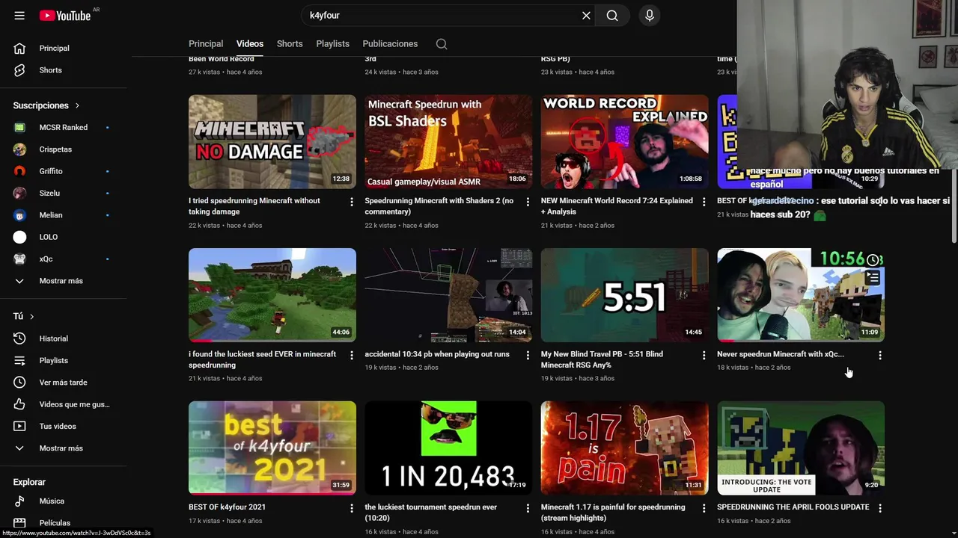Open options for luckiest tournament speedrun
Viewport: 958px width, 538px height.
(528, 508)
